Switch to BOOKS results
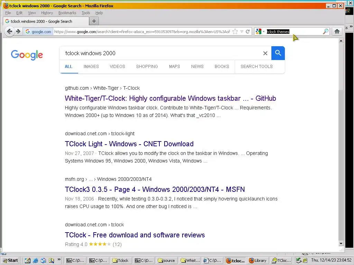354x265 pixels. coord(222,67)
